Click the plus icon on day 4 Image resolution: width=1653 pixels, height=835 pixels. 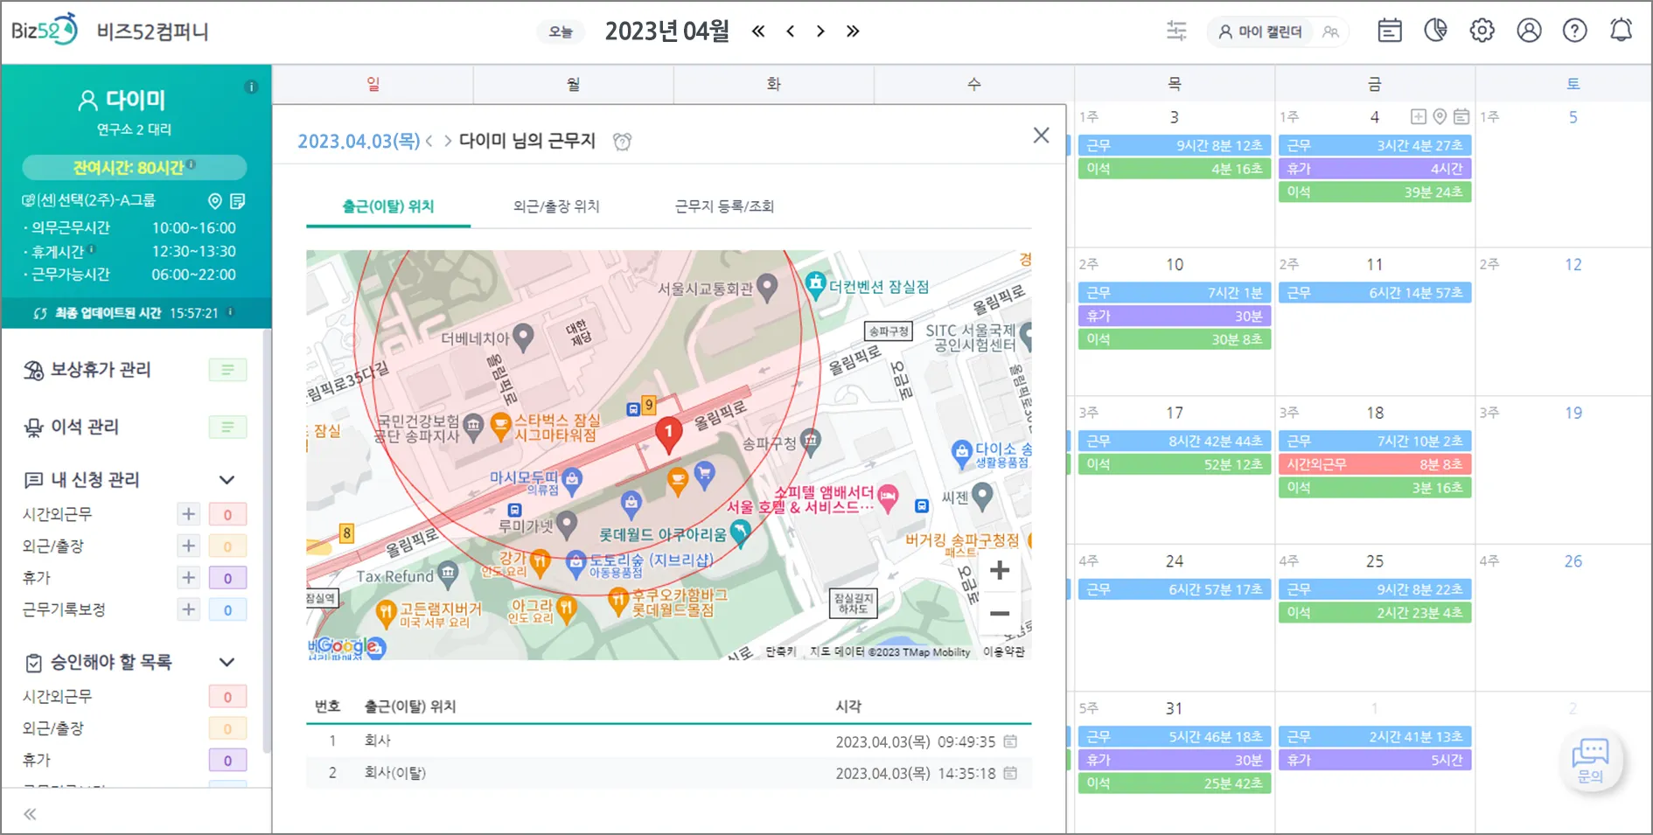[1419, 117]
